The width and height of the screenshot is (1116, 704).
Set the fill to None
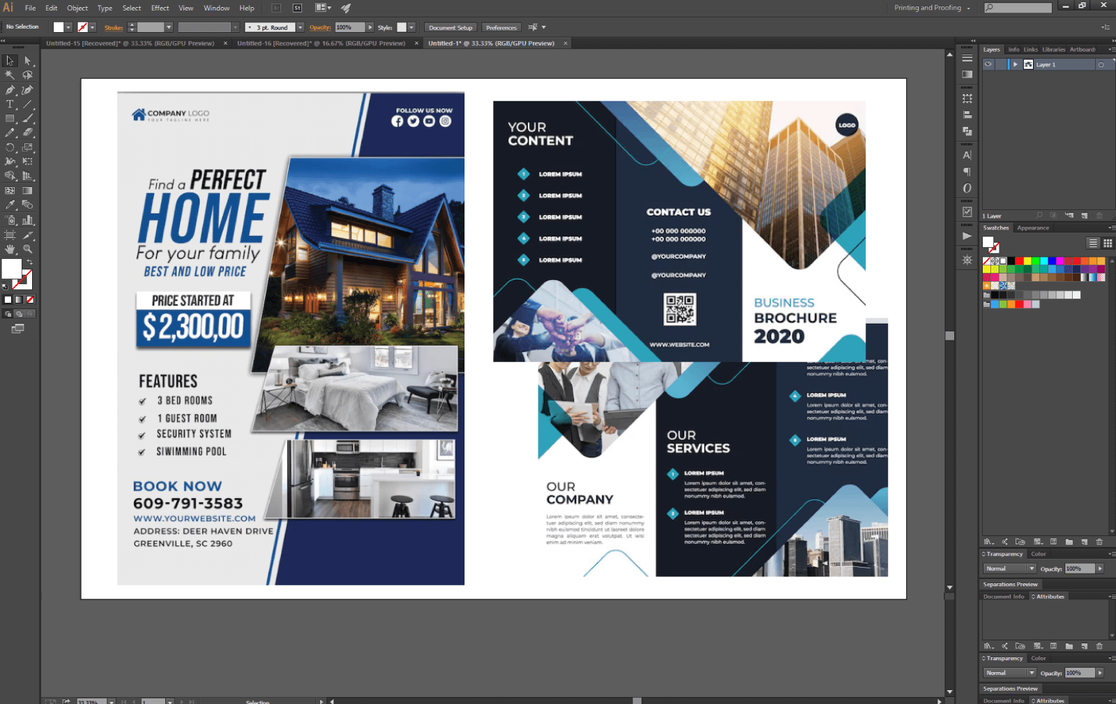point(30,300)
